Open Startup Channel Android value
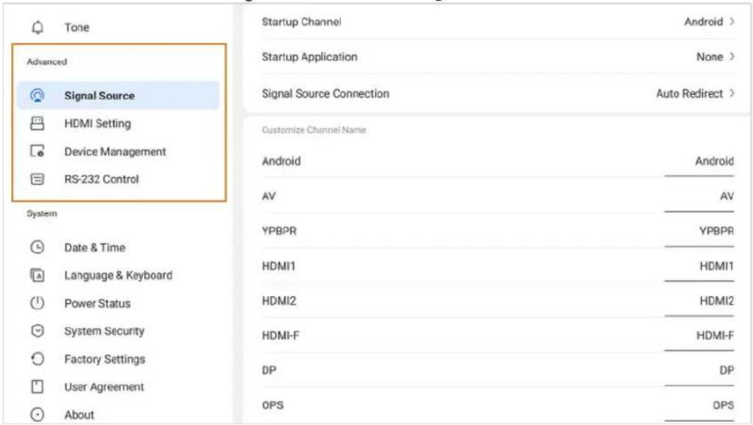Viewport: 753px width, 425px height. coord(703,22)
